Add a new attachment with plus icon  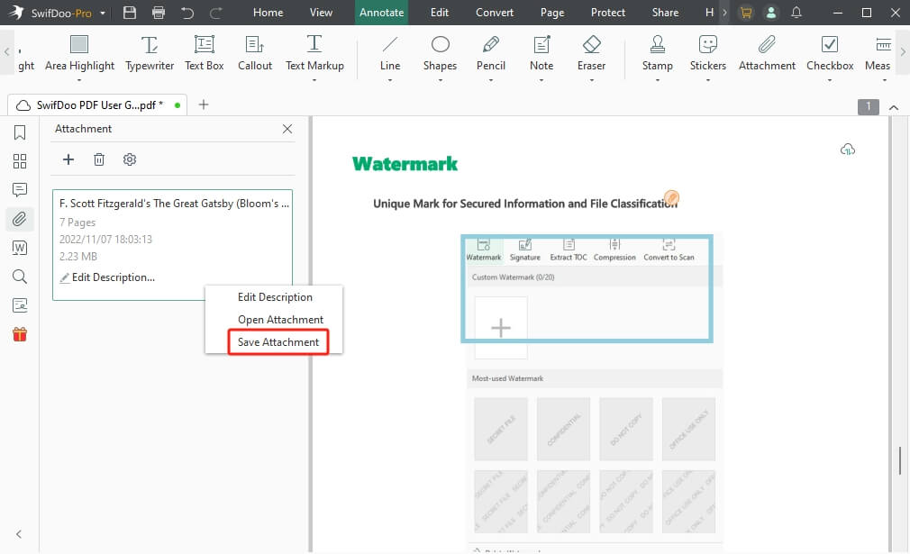(68, 159)
